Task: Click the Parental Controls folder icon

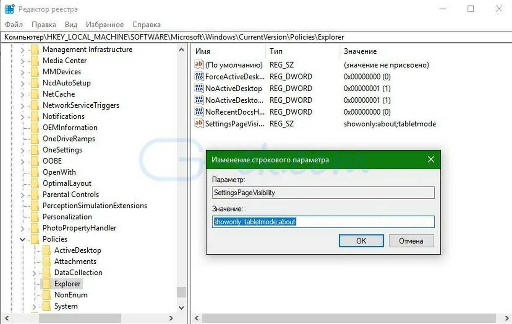Action: (35, 194)
